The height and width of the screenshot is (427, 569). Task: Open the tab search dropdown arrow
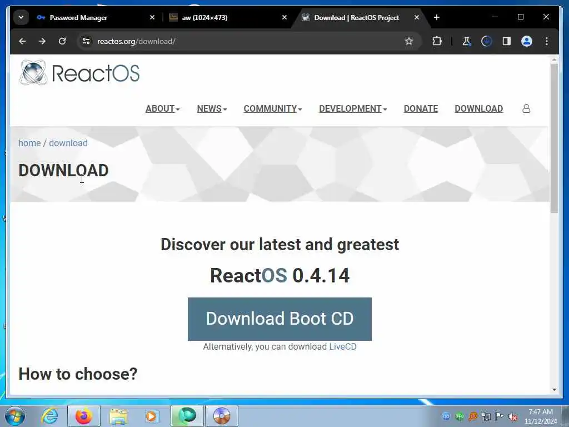tap(21, 17)
